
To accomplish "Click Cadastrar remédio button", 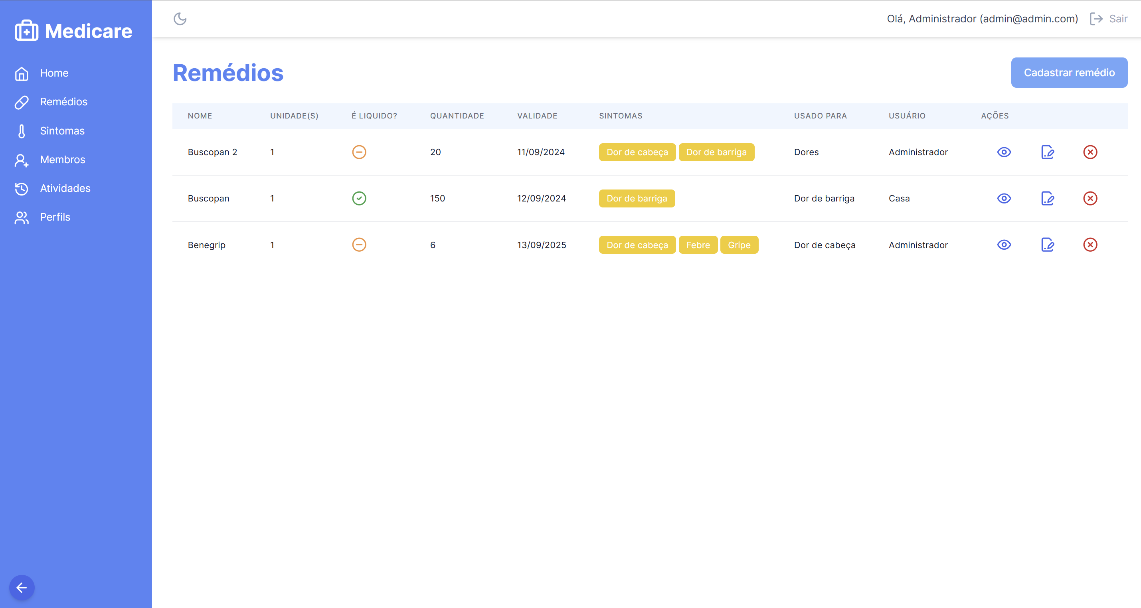I will pyautogui.click(x=1069, y=73).
